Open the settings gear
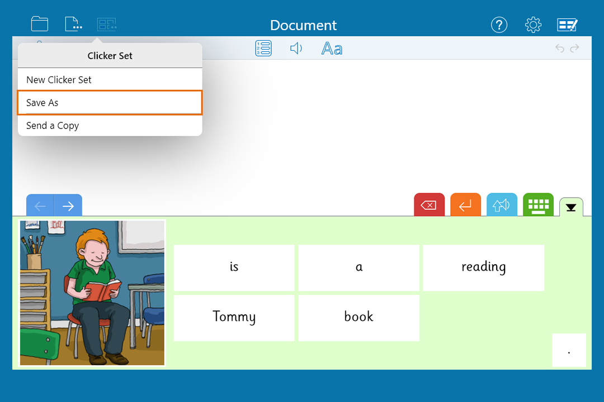Viewport: 604px width, 402px height. point(533,25)
